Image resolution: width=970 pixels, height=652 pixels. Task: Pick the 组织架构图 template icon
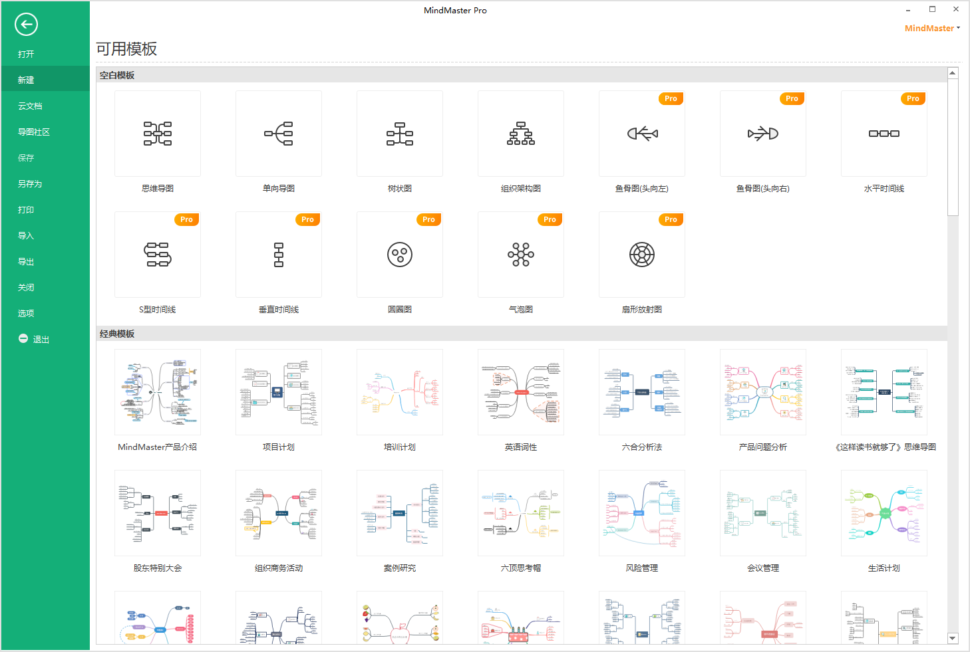(x=521, y=134)
